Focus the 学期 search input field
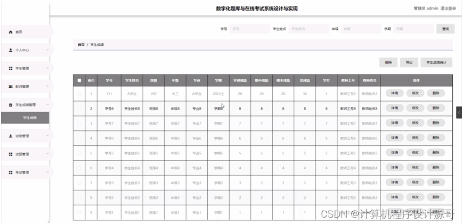The width and height of the screenshot is (463, 224). 413,29
